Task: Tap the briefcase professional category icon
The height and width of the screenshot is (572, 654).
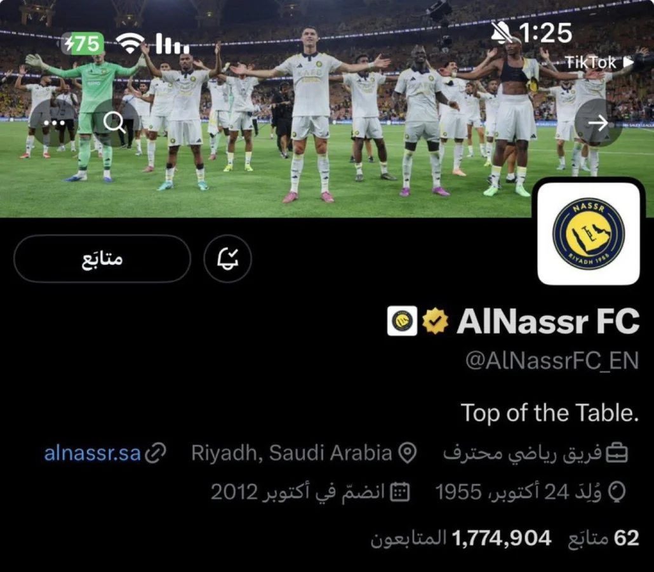Action: click(617, 453)
